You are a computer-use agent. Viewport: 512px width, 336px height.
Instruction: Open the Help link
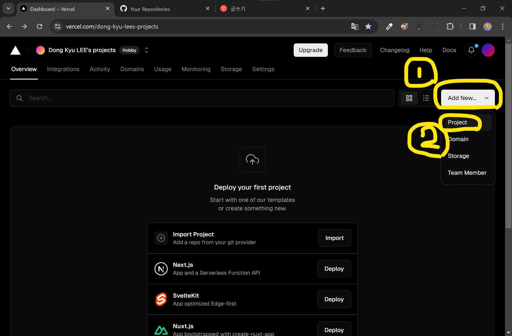tap(426, 50)
